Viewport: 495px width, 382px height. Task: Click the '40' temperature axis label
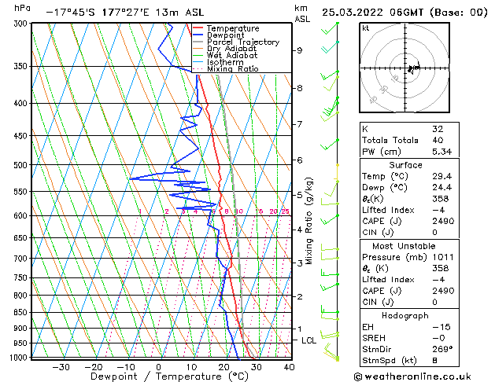click(289, 367)
